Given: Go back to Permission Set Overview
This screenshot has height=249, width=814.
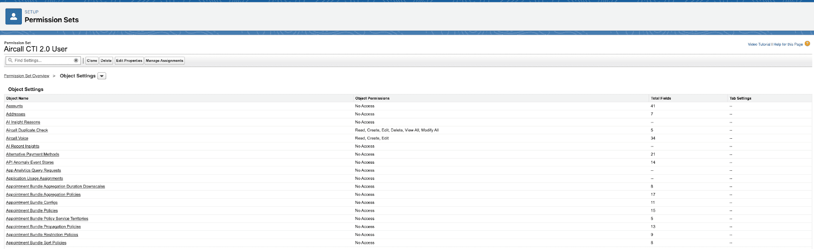Looking at the screenshot, I should click(26, 76).
